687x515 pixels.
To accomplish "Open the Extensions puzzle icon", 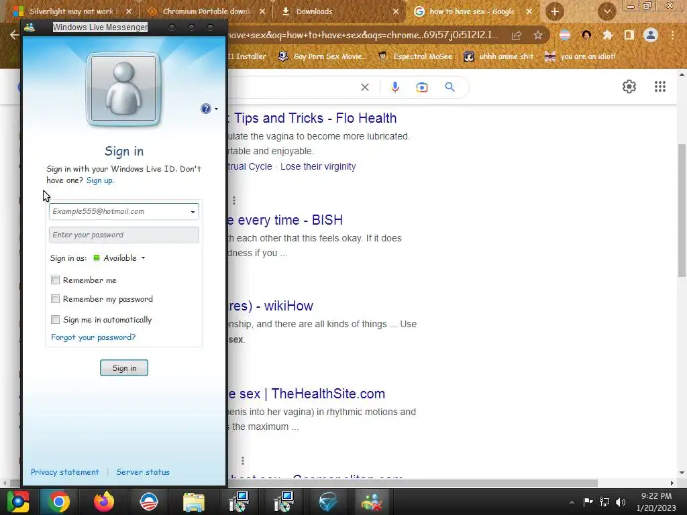I will 608,35.
